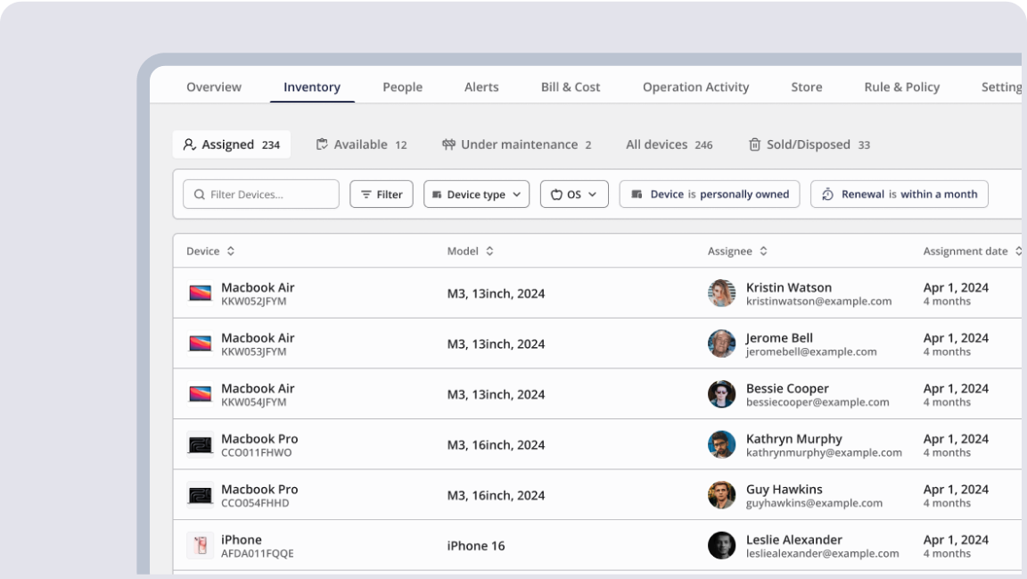Image resolution: width=1027 pixels, height=579 pixels.
Task: Click Macbook Air KKW052JFYM device icon
Action: pos(200,294)
